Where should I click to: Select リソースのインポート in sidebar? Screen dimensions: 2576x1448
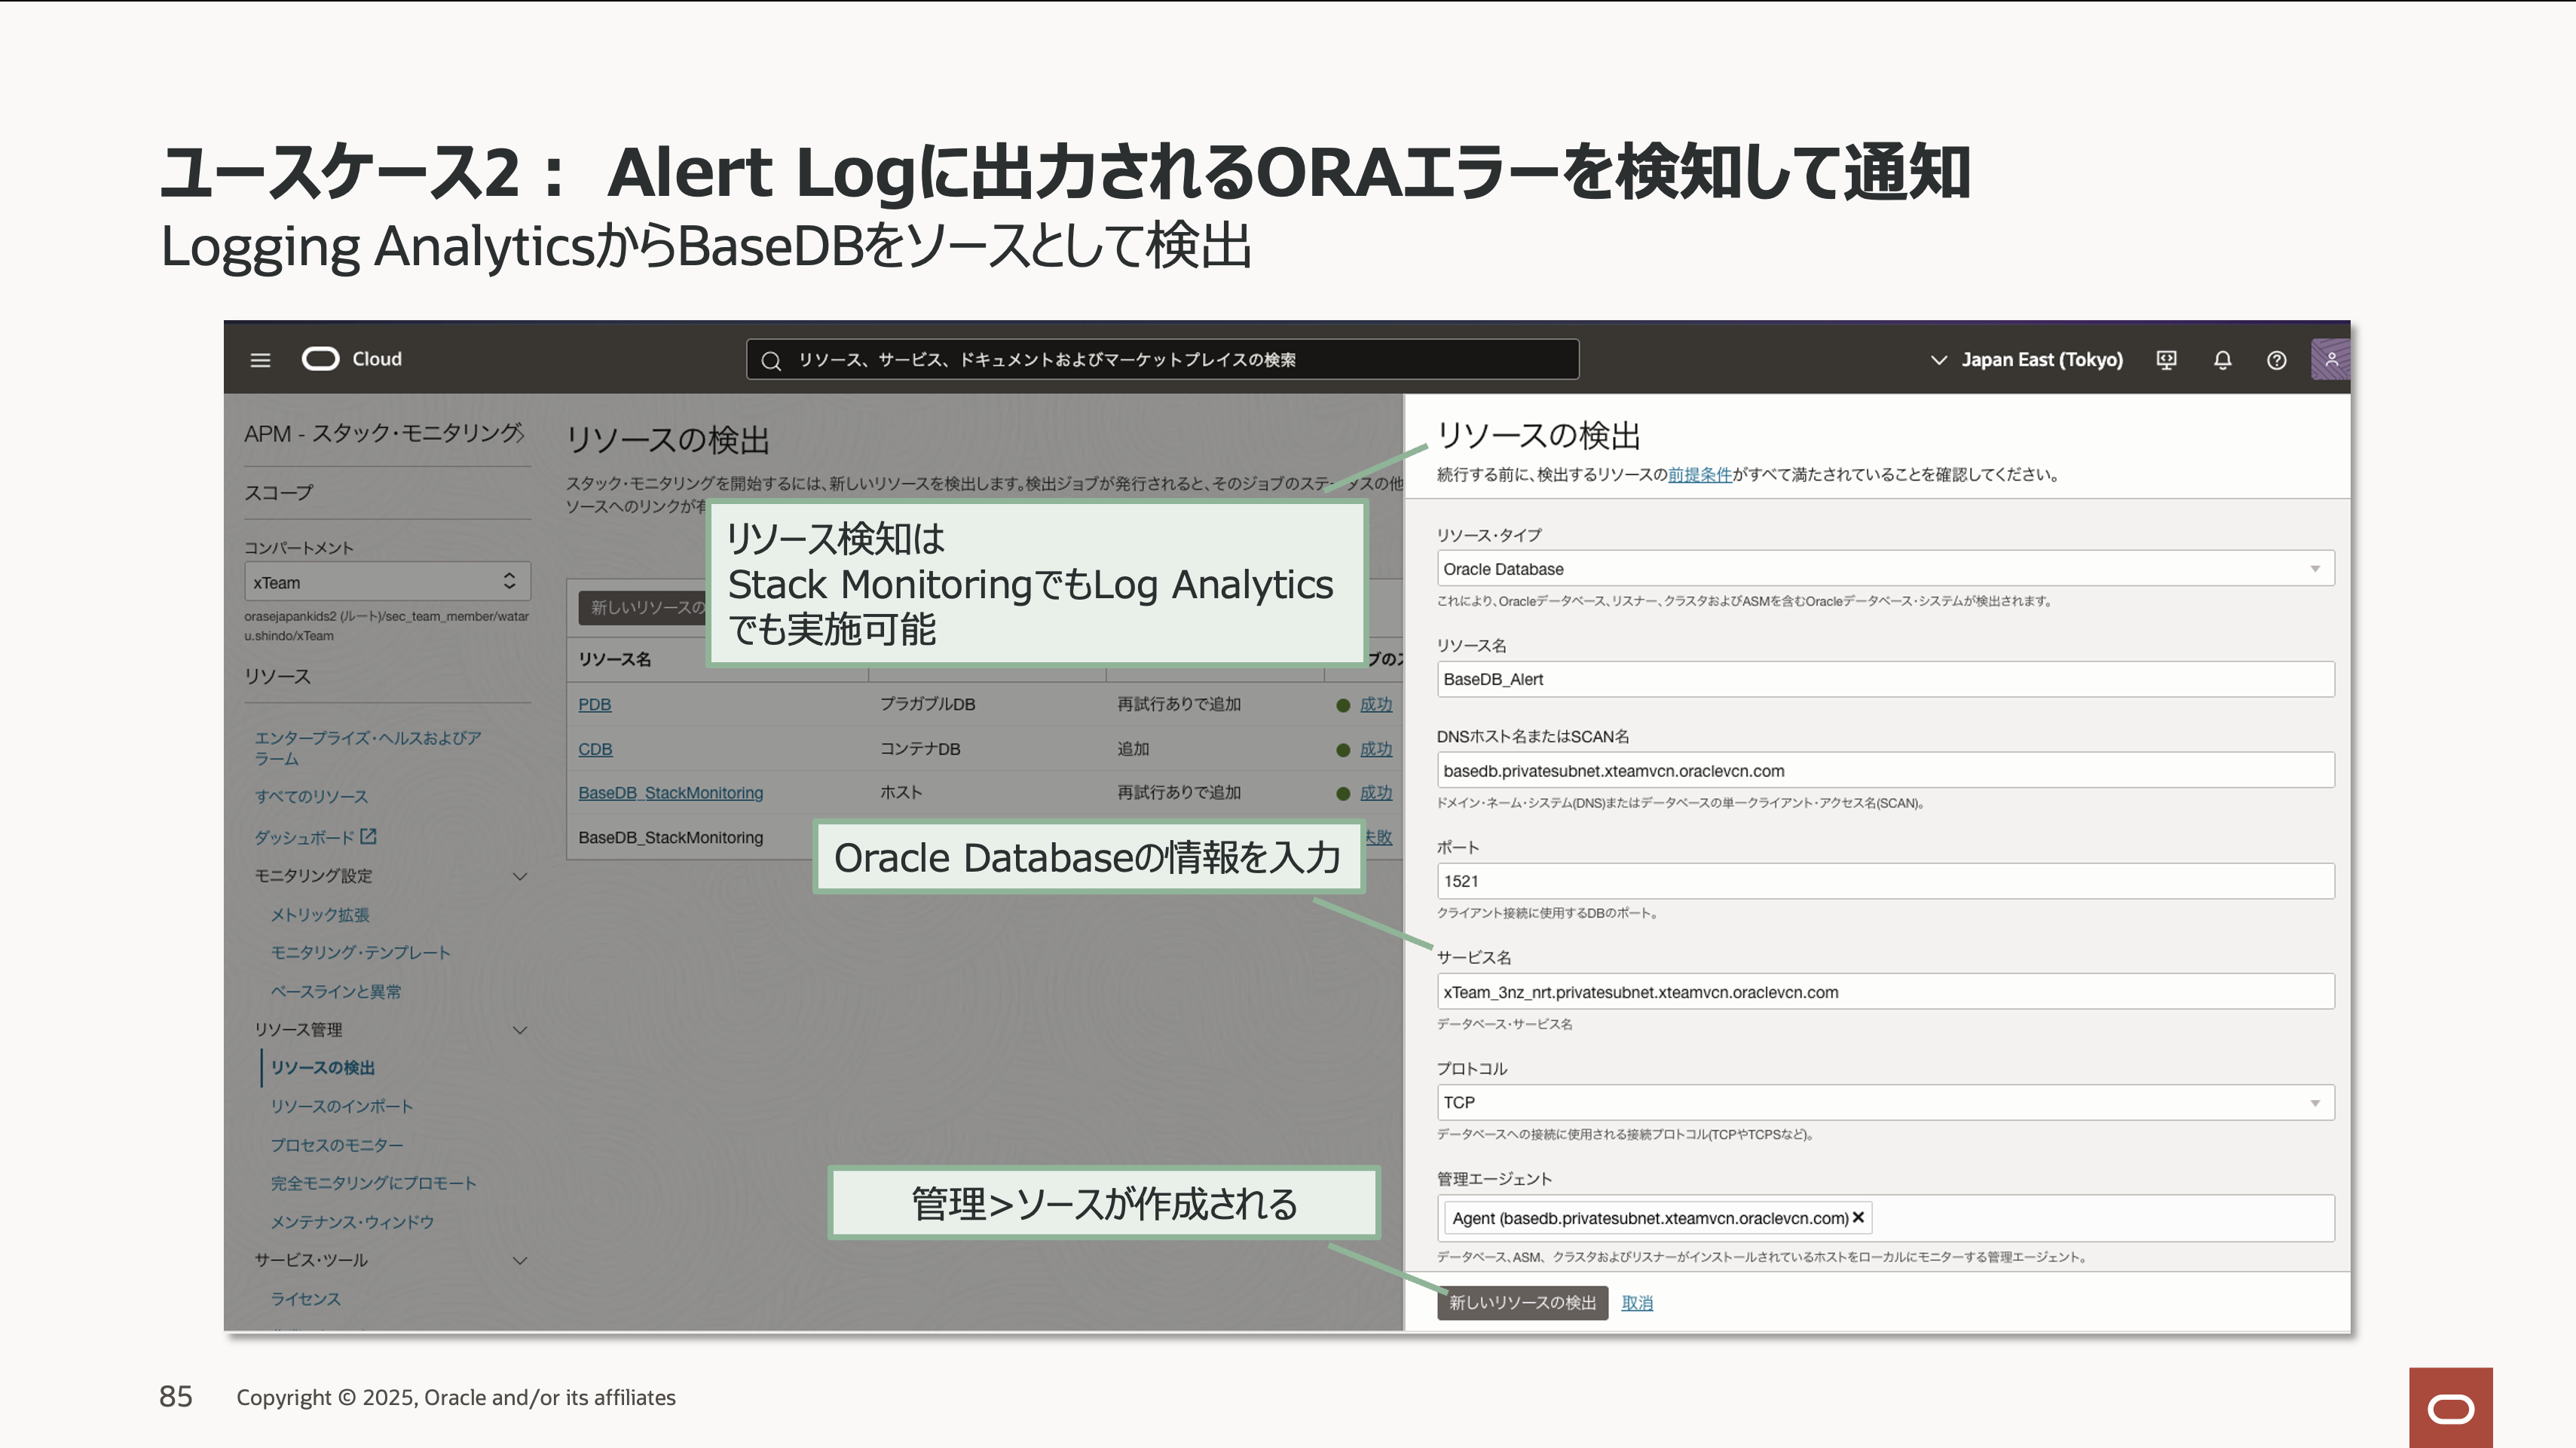[341, 1106]
